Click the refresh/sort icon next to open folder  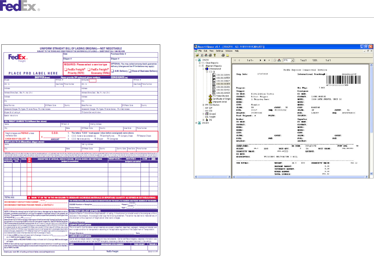pos(202,55)
